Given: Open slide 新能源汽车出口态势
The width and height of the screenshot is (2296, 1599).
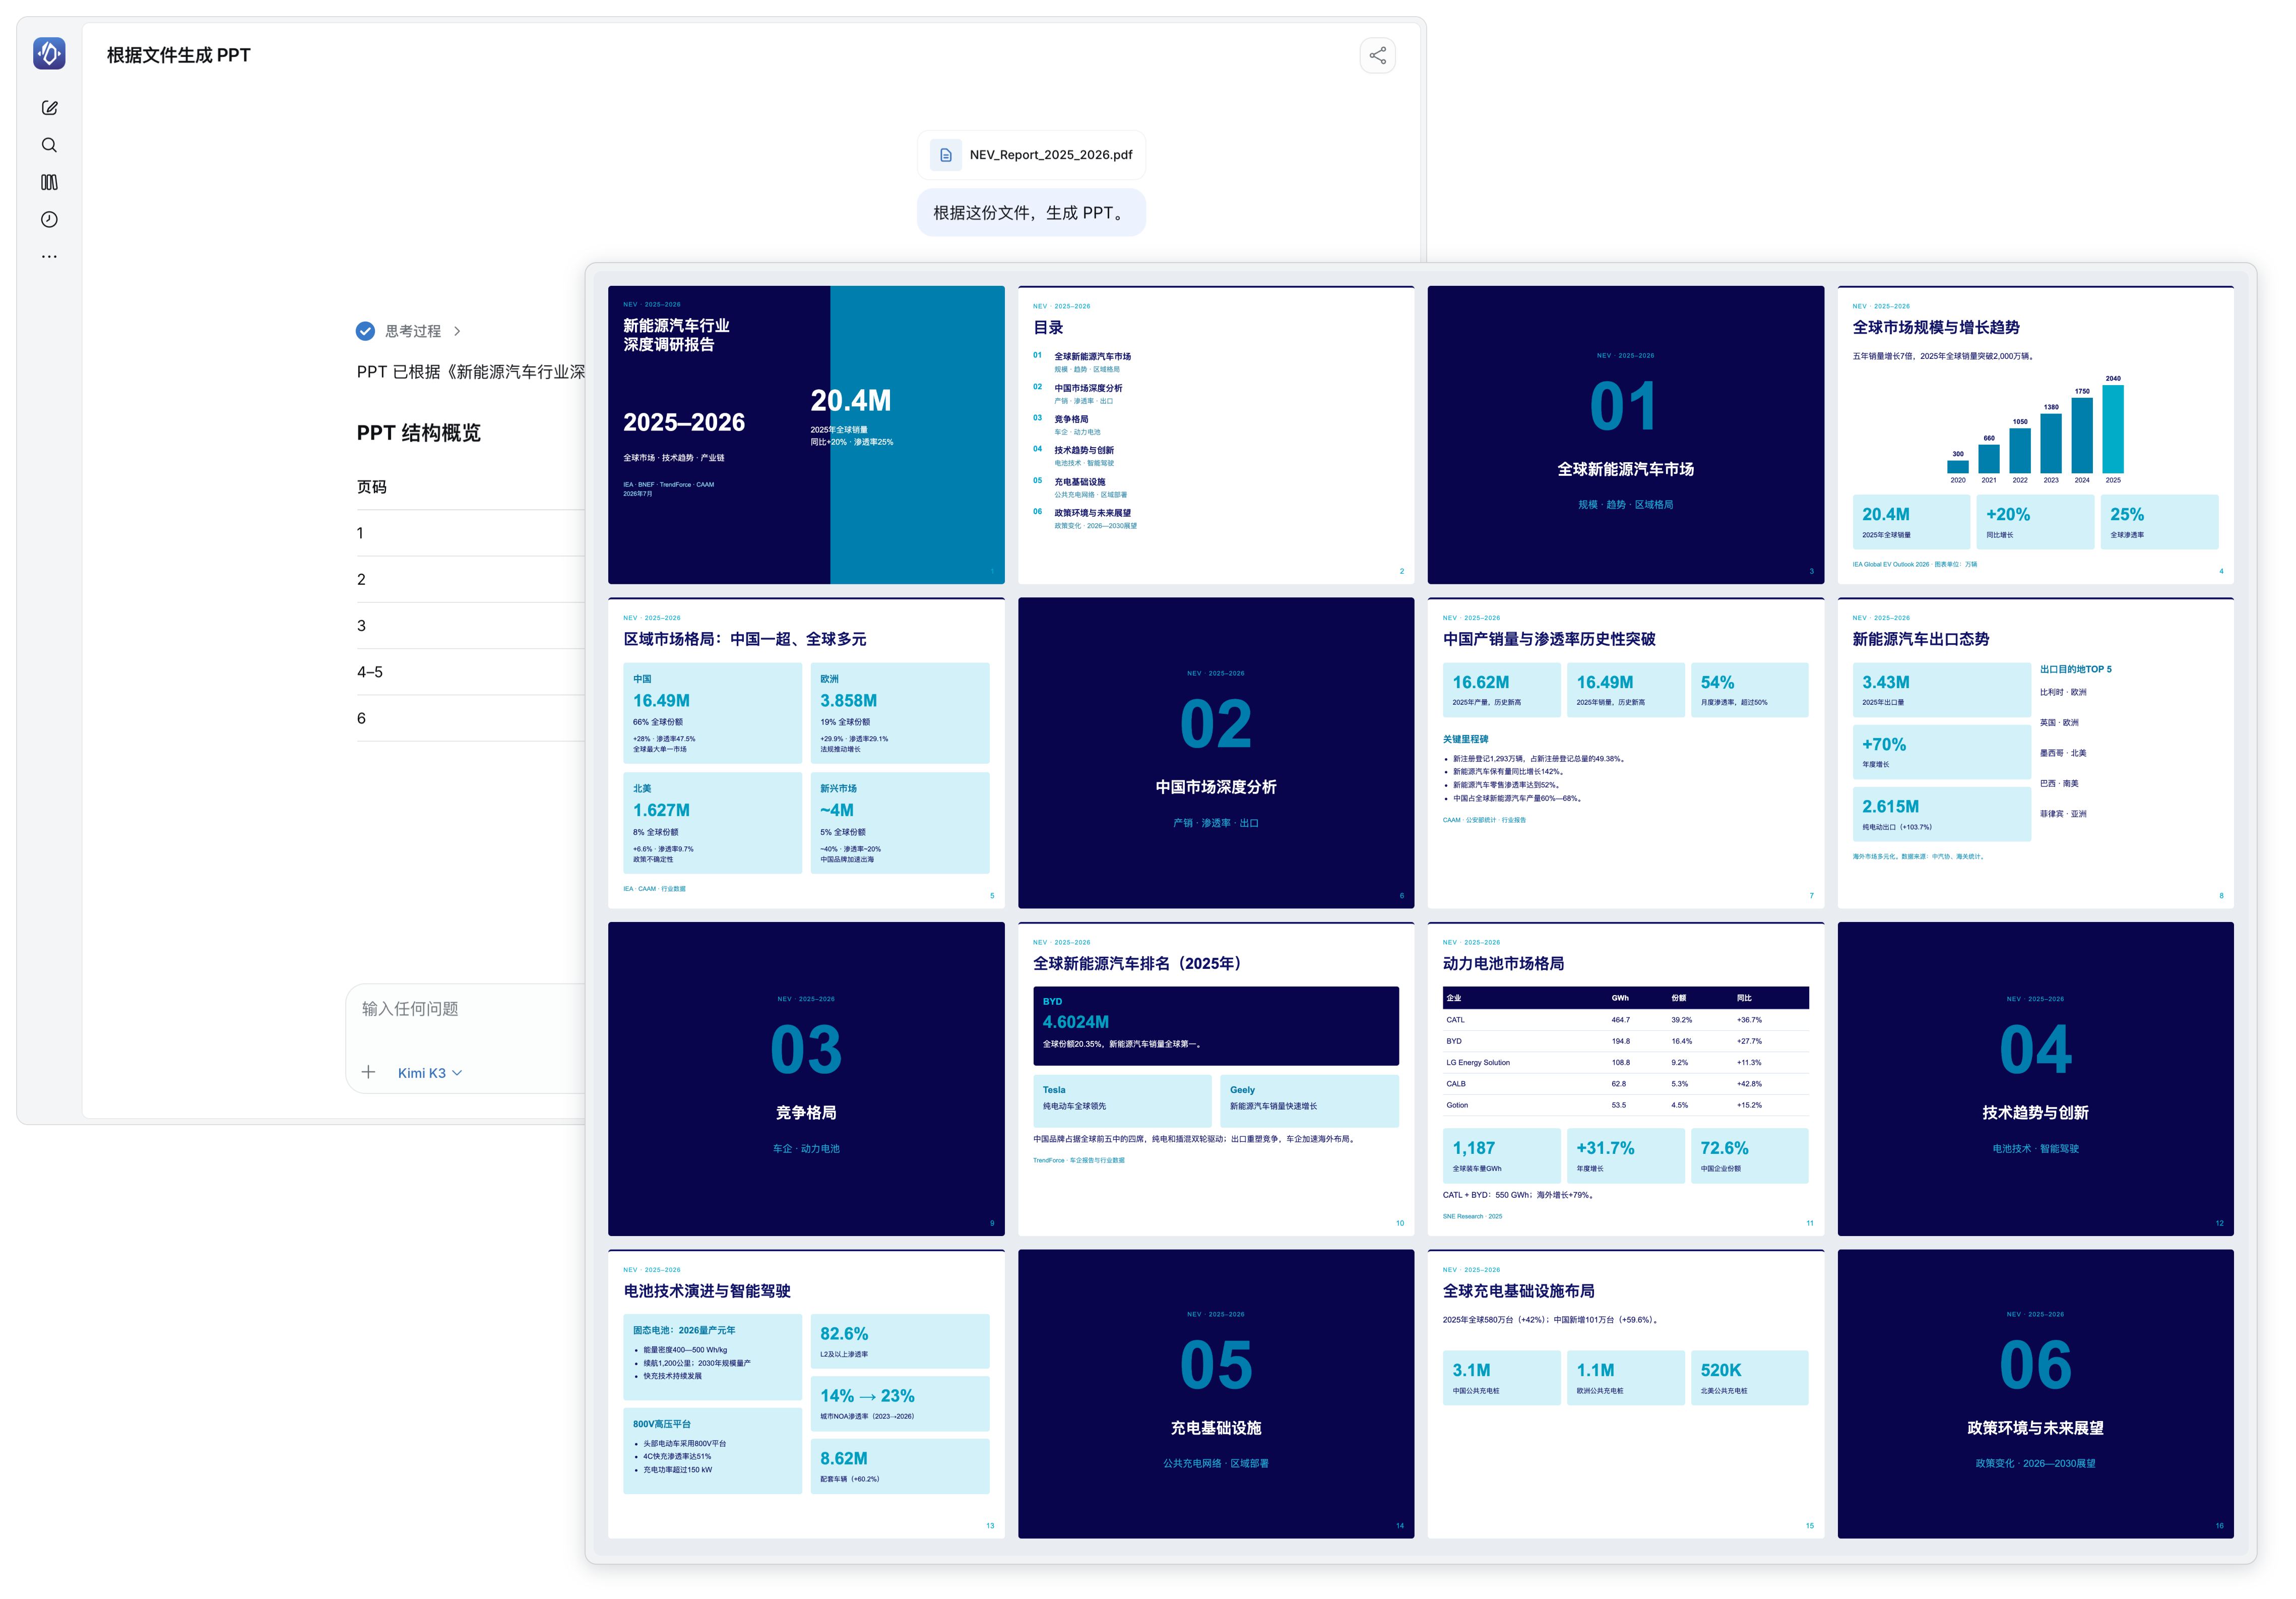Looking at the screenshot, I should pos(2035,752).
